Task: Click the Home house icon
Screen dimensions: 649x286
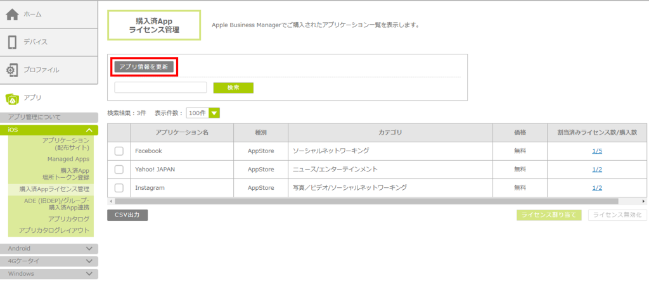Action: point(12,15)
